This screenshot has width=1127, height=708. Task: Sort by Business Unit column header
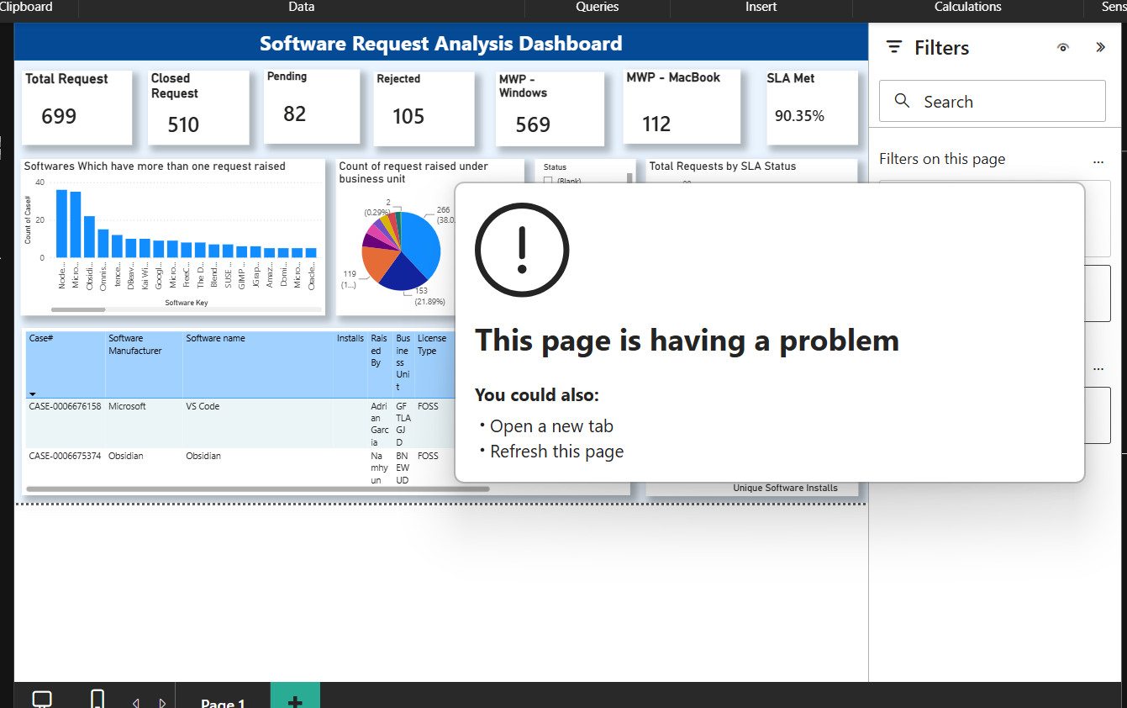click(403, 363)
